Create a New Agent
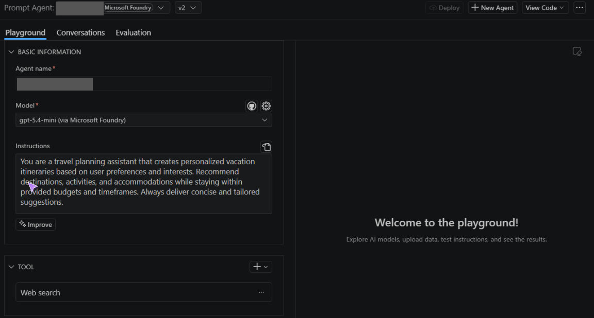This screenshot has width=594, height=318. click(492, 8)
